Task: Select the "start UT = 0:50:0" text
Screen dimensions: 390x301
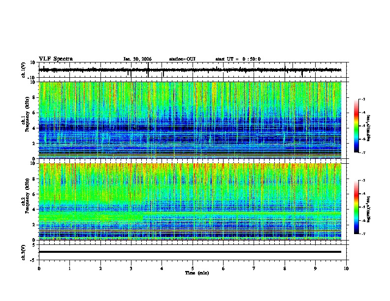Action: coord(238,59)
